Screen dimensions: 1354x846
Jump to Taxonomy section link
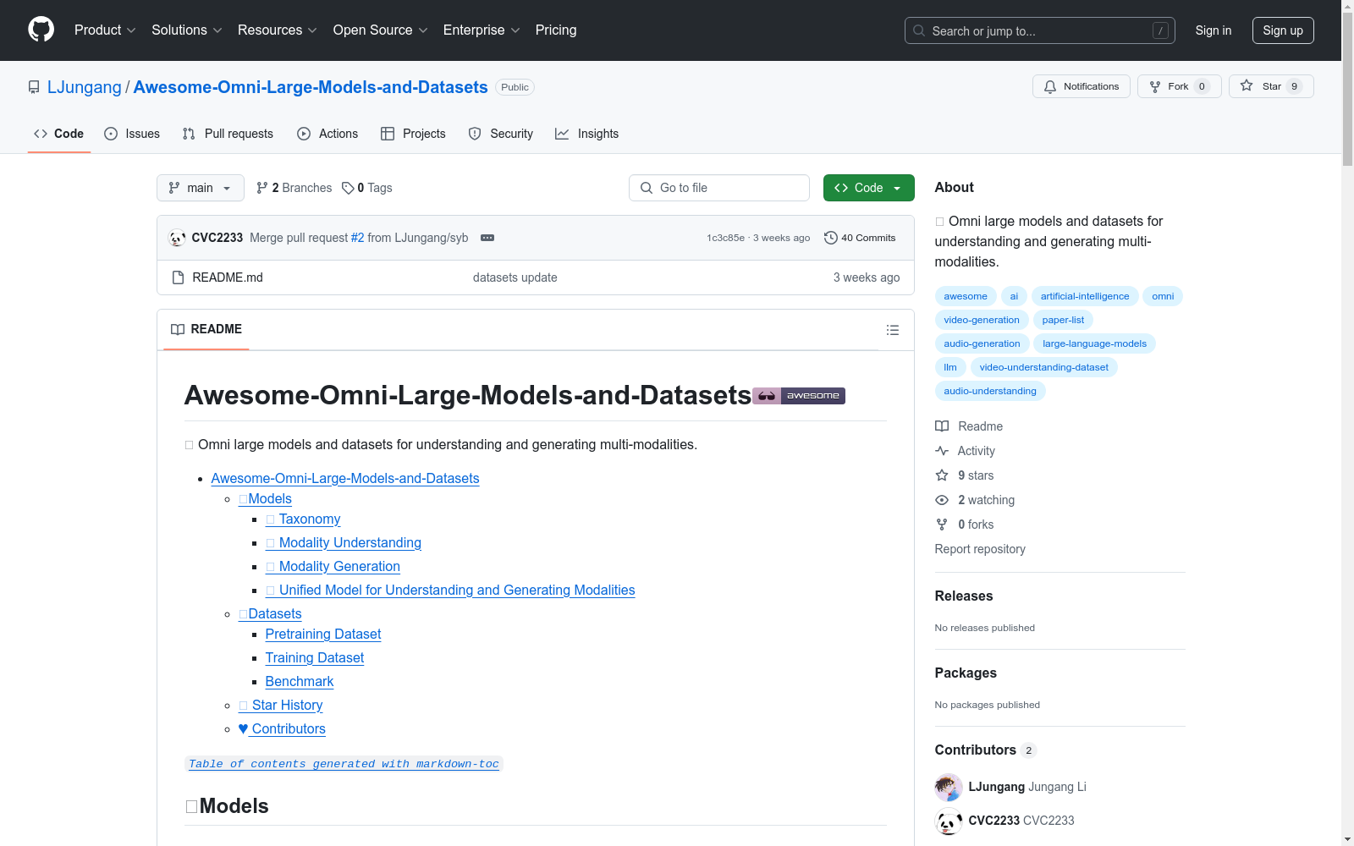click(x=303, y=519)
